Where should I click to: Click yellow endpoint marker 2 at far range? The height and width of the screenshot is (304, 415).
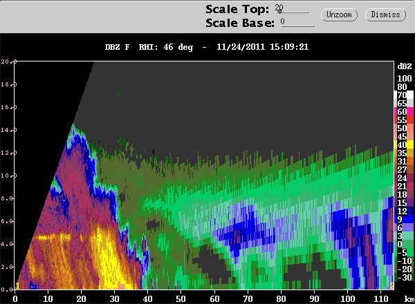(x=391, y=286)
